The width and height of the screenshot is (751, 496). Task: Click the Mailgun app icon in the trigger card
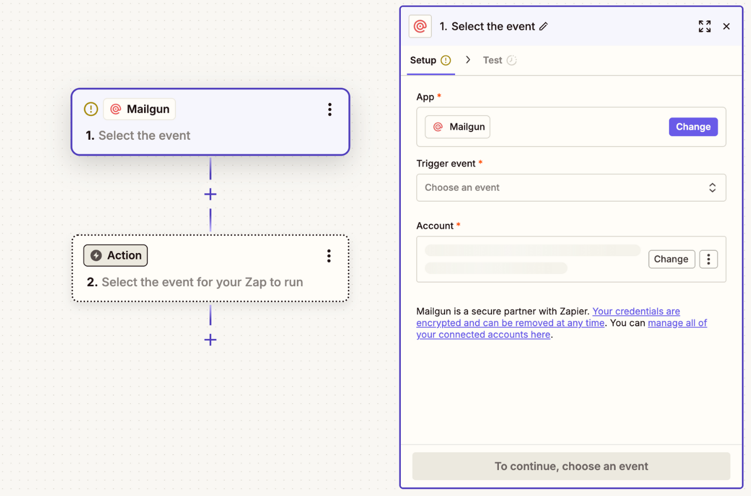click(x=117, y=109)
